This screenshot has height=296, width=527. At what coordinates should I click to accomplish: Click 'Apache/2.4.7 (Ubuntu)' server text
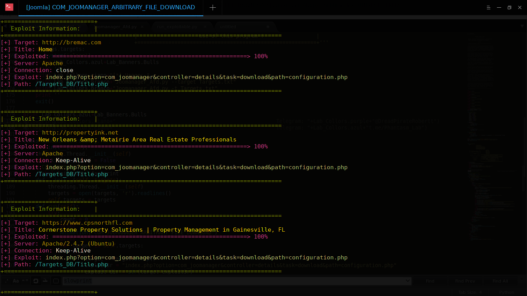(x=78, y=244)
